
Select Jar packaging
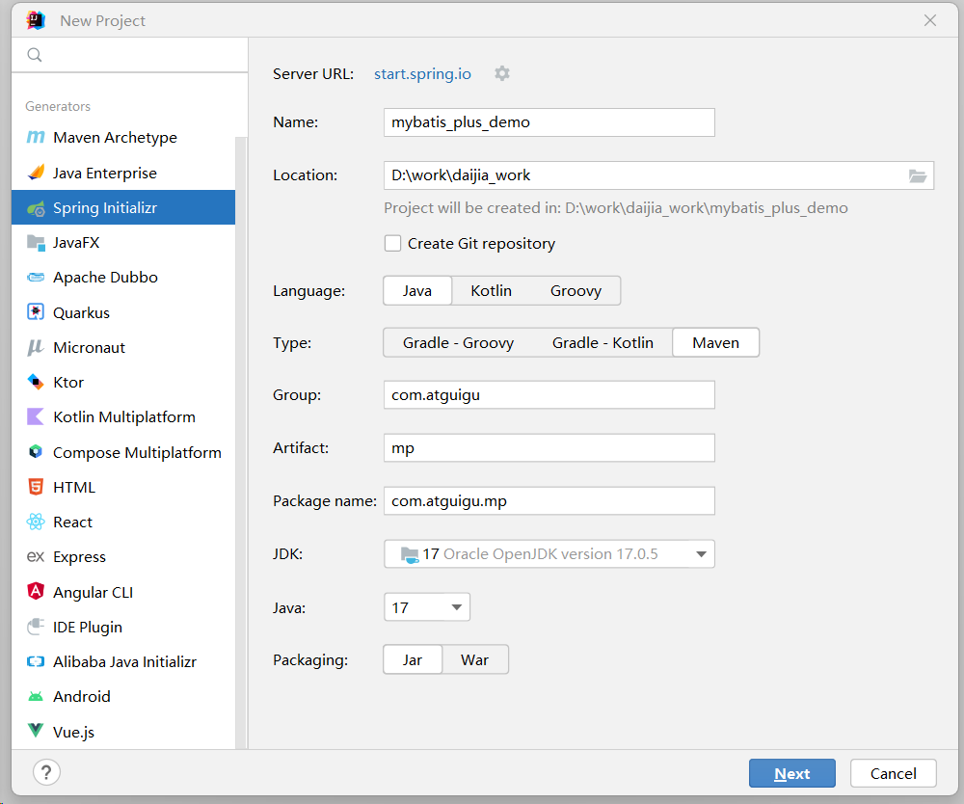[x=413, y=660]
